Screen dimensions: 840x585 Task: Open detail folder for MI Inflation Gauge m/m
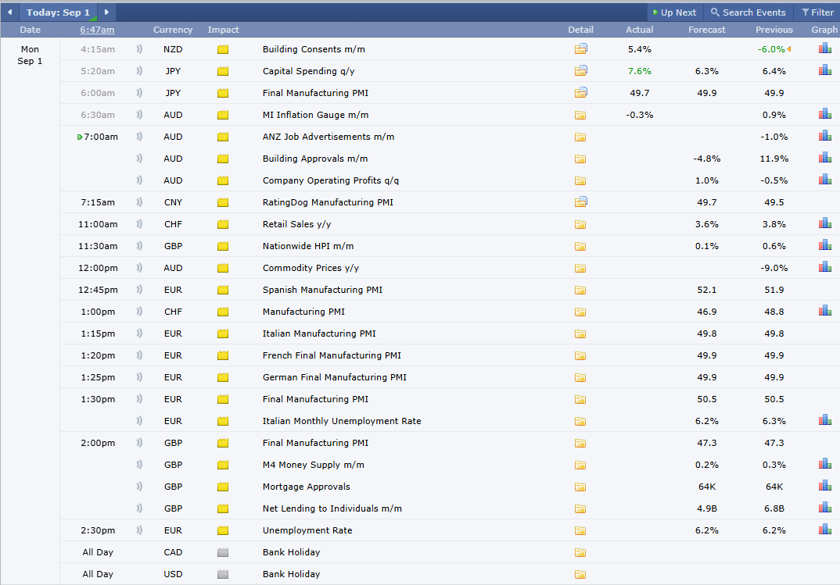(x=580, y=115)
